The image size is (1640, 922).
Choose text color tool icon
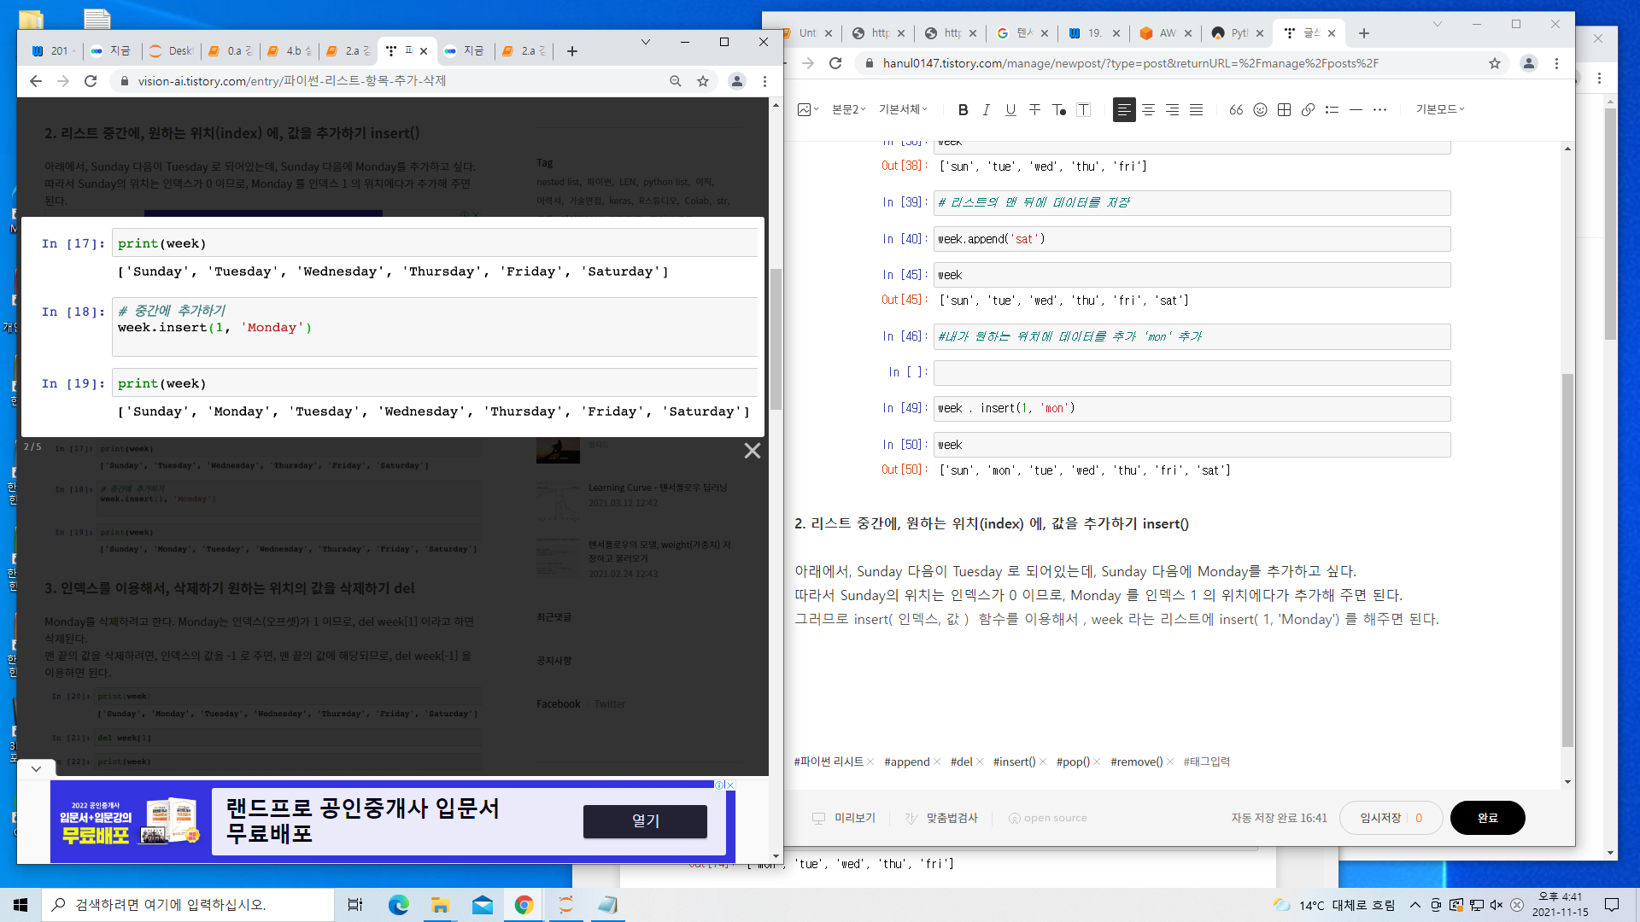point(1059,109)
